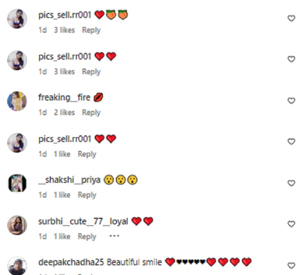Open more options on surbhi_cute_77_loyal's comment
The width and height of the screenshot is (300, 275).
(114, 236)
